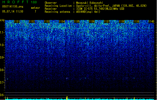Screen dimensions: 157x100
Task: Click the 1.0 frequency axis label
Action: pos(2,45)
